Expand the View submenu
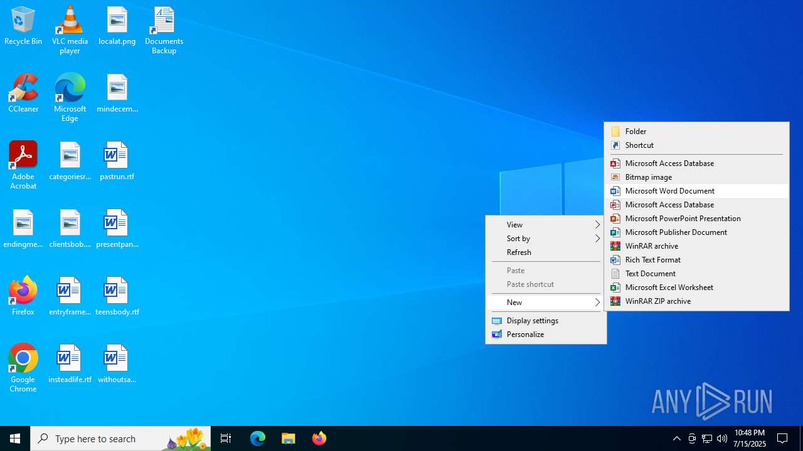 tap(546, 225)
